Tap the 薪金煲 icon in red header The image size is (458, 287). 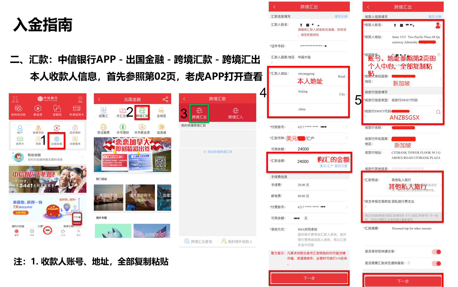click(x=38, y=111)
